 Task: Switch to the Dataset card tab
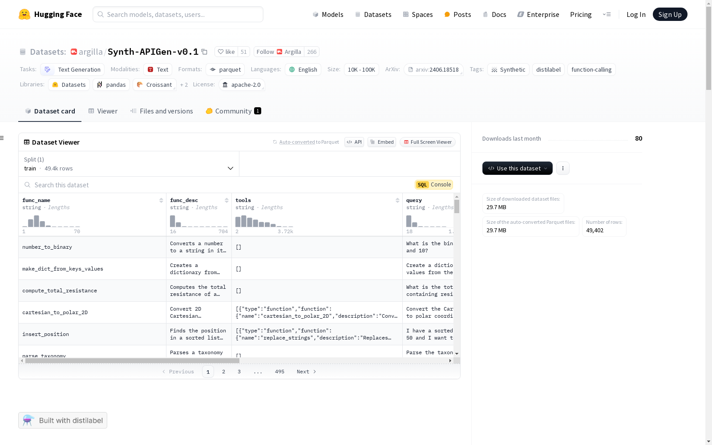50,111
